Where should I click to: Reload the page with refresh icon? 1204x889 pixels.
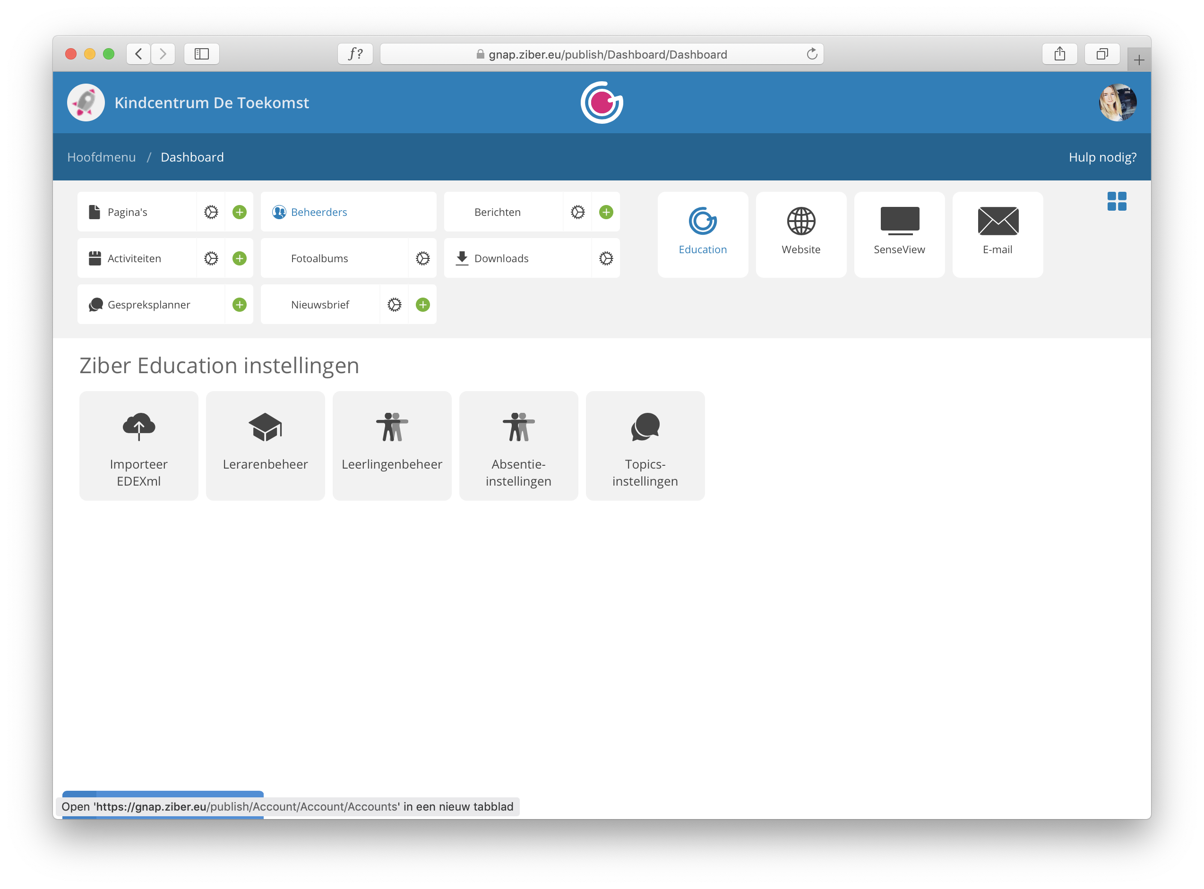812,54
